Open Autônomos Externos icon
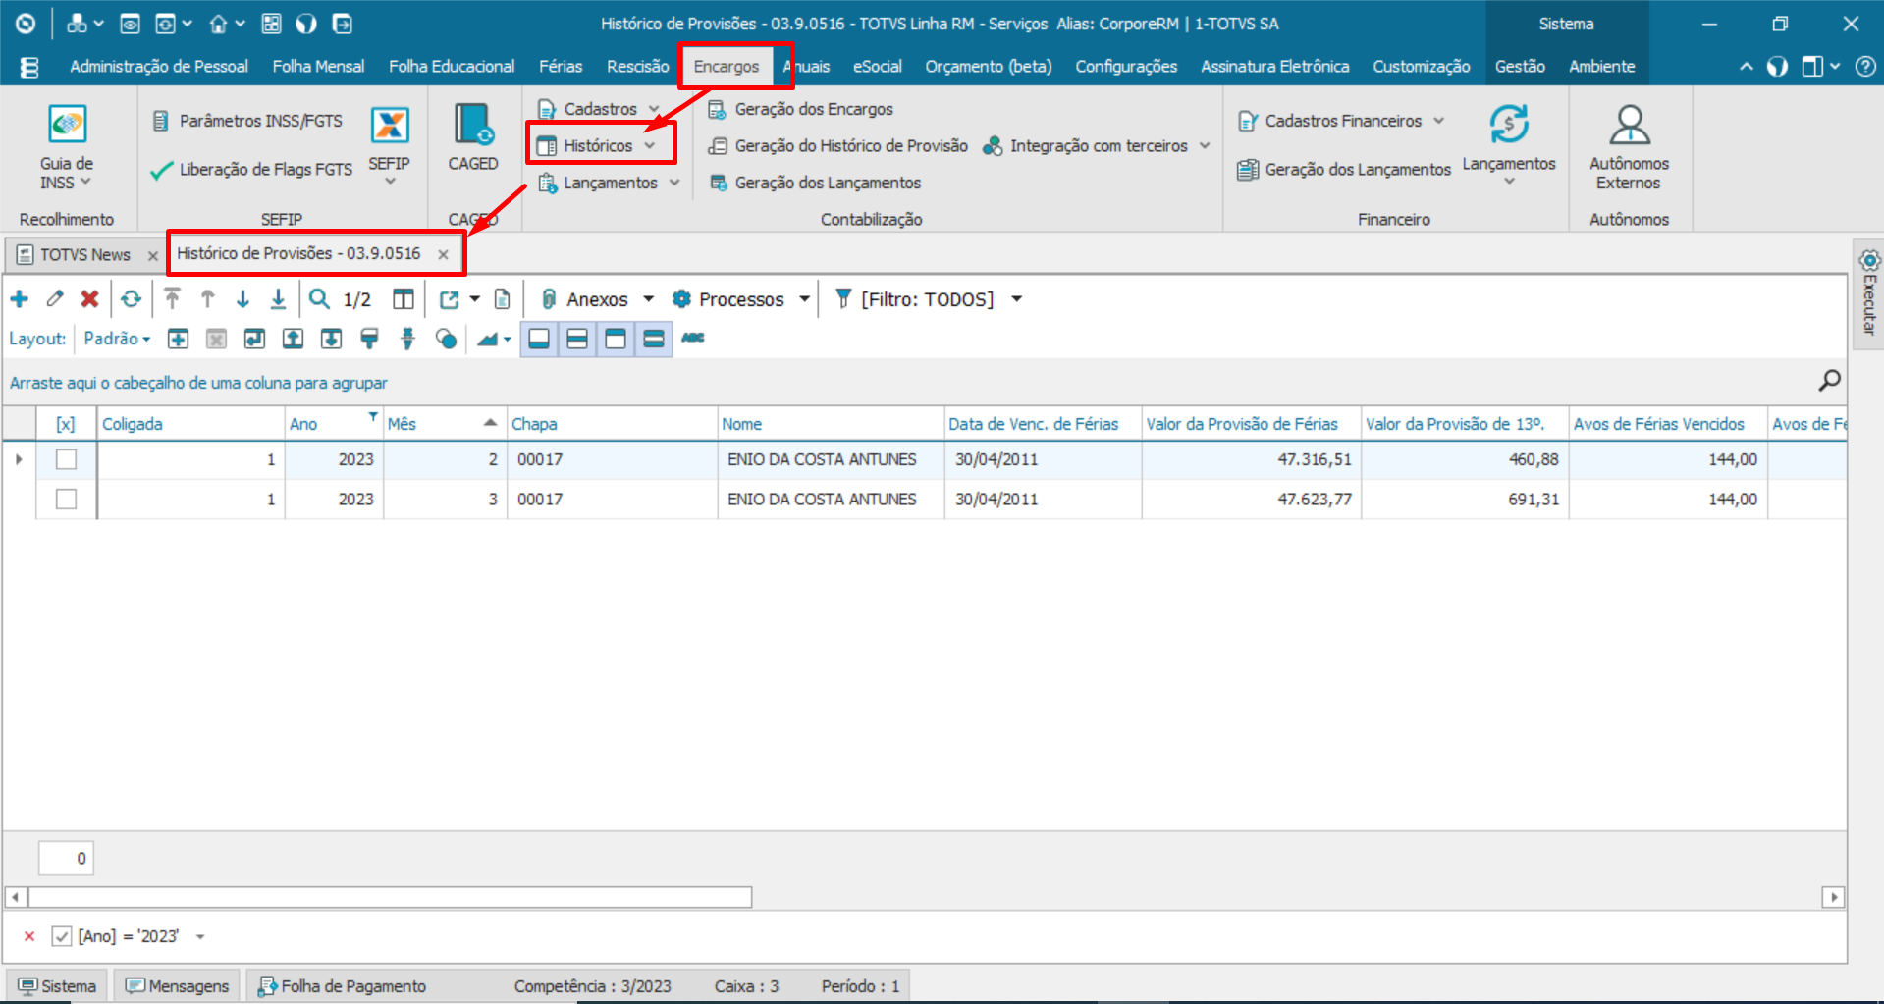 pyautogui.click(x=1630, y=125)
